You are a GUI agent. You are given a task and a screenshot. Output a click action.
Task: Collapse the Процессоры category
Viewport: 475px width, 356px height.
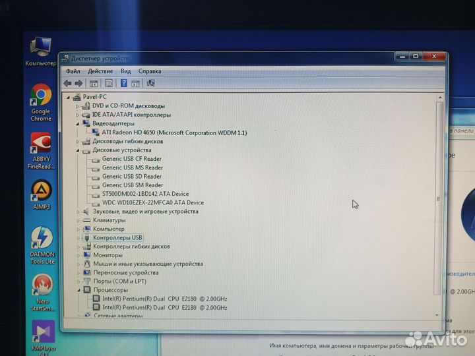pyautogui.click(x=78, y=290)
